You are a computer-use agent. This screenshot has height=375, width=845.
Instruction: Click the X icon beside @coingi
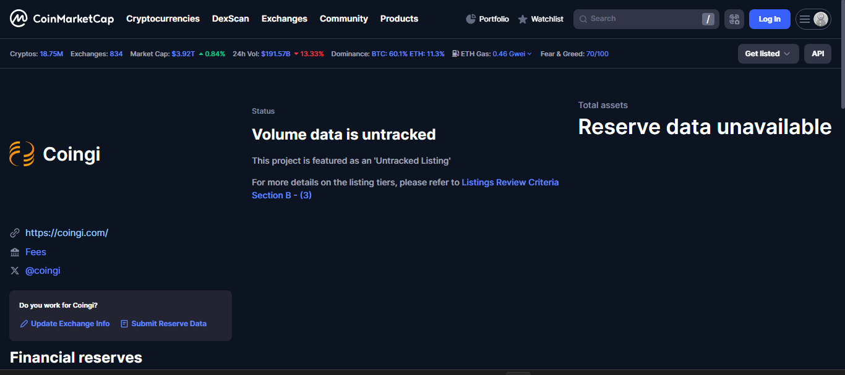tap(15, 271)
